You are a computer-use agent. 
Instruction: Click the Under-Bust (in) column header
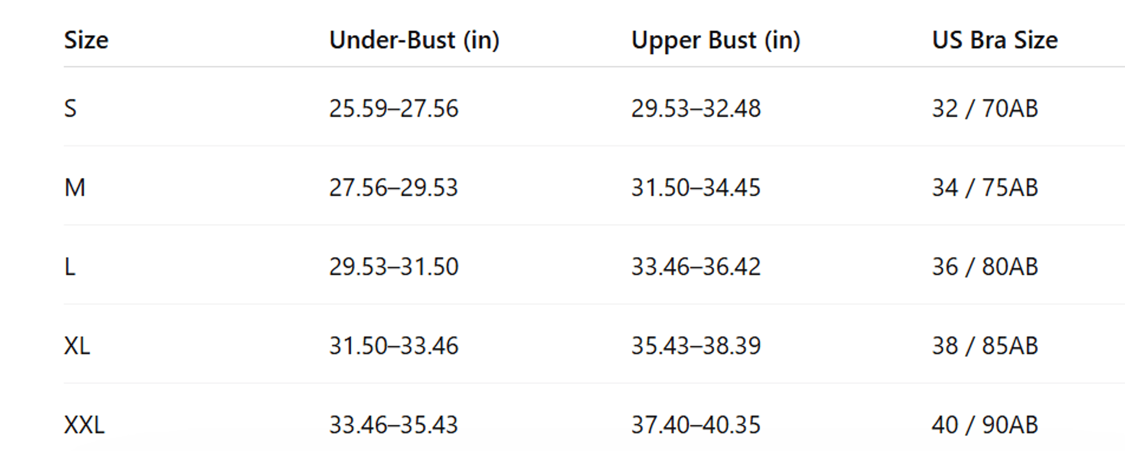click(x=414, y=40)
